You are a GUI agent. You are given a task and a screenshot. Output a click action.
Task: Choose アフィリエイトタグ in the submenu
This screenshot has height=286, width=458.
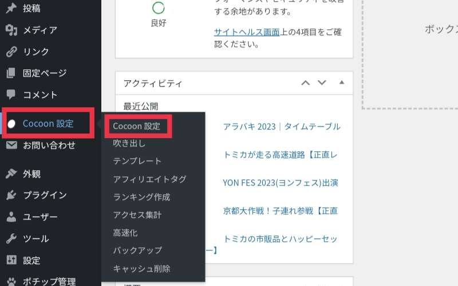[x=149, y=179]
